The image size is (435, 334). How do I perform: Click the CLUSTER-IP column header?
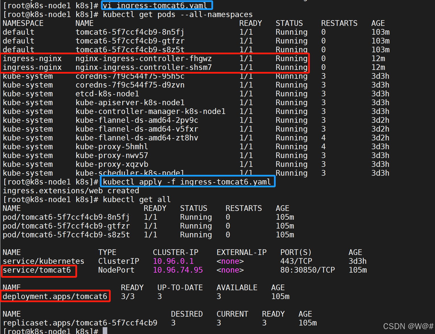(x=176, y=252)
